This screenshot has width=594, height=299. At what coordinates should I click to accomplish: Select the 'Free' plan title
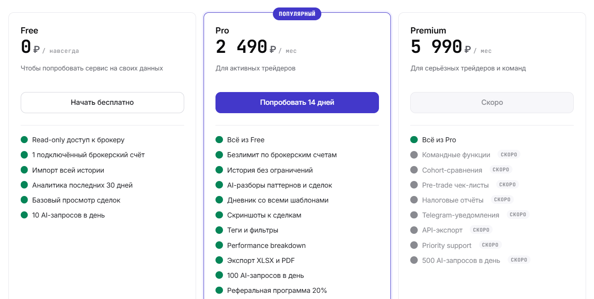30,30
